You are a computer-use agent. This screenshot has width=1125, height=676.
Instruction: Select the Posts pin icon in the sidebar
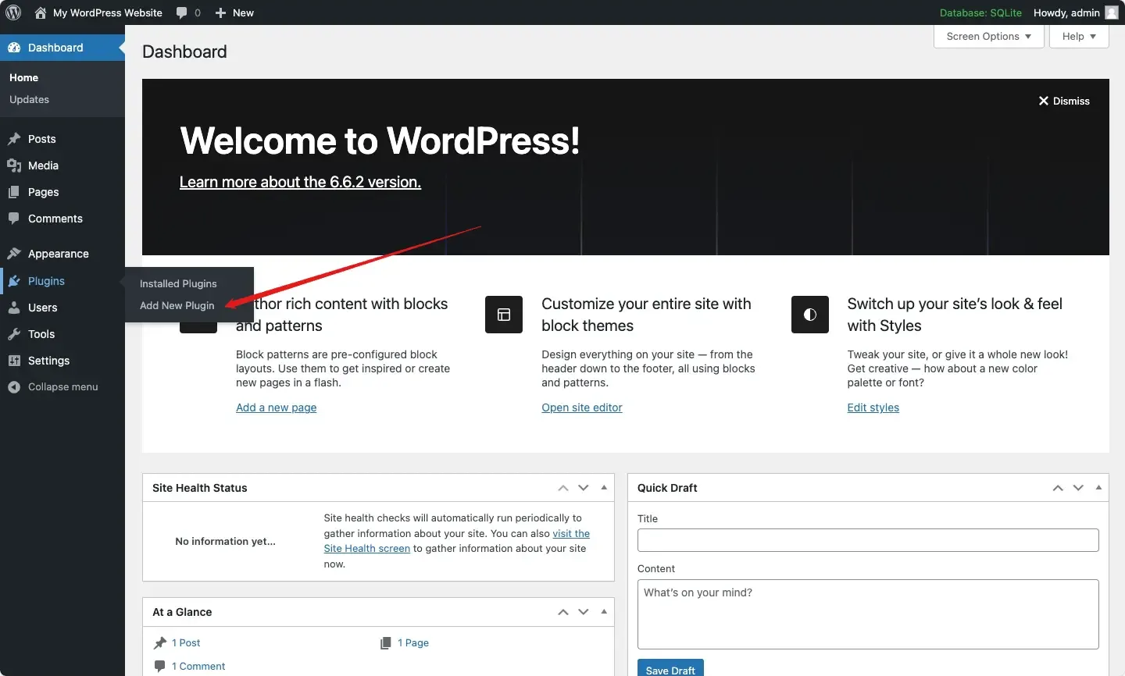(14, 139)
